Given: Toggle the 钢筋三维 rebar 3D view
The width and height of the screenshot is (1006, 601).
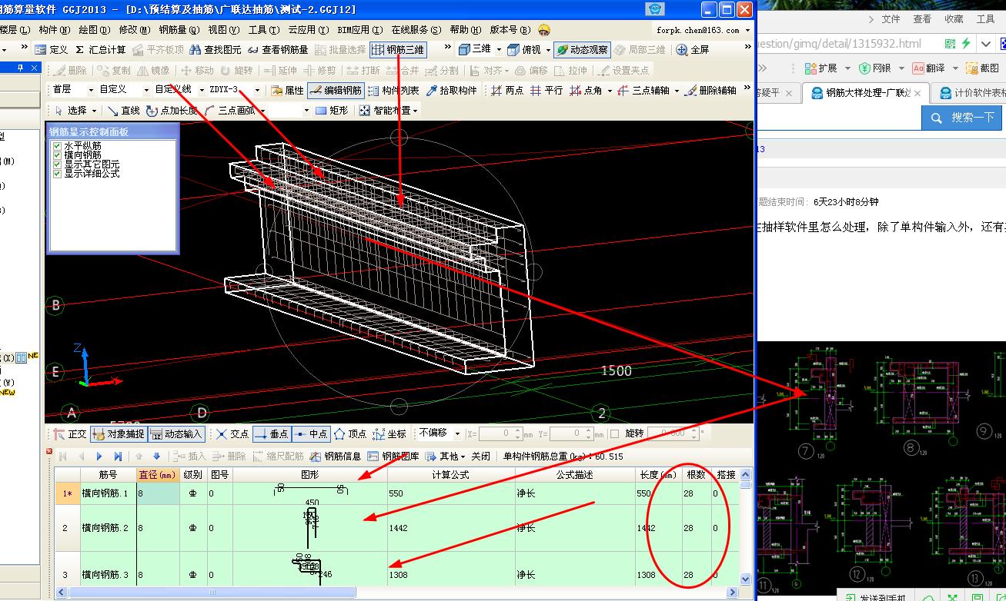Looking at the screenshot, I should [x=398, y=50].
